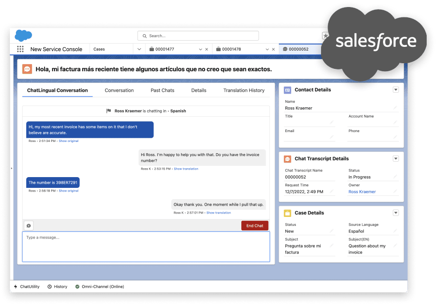Show original for the 2:56:18 PM message
The height and width of the screenshot is (305, 437).
pyautogui.click(x=69, y=191)
